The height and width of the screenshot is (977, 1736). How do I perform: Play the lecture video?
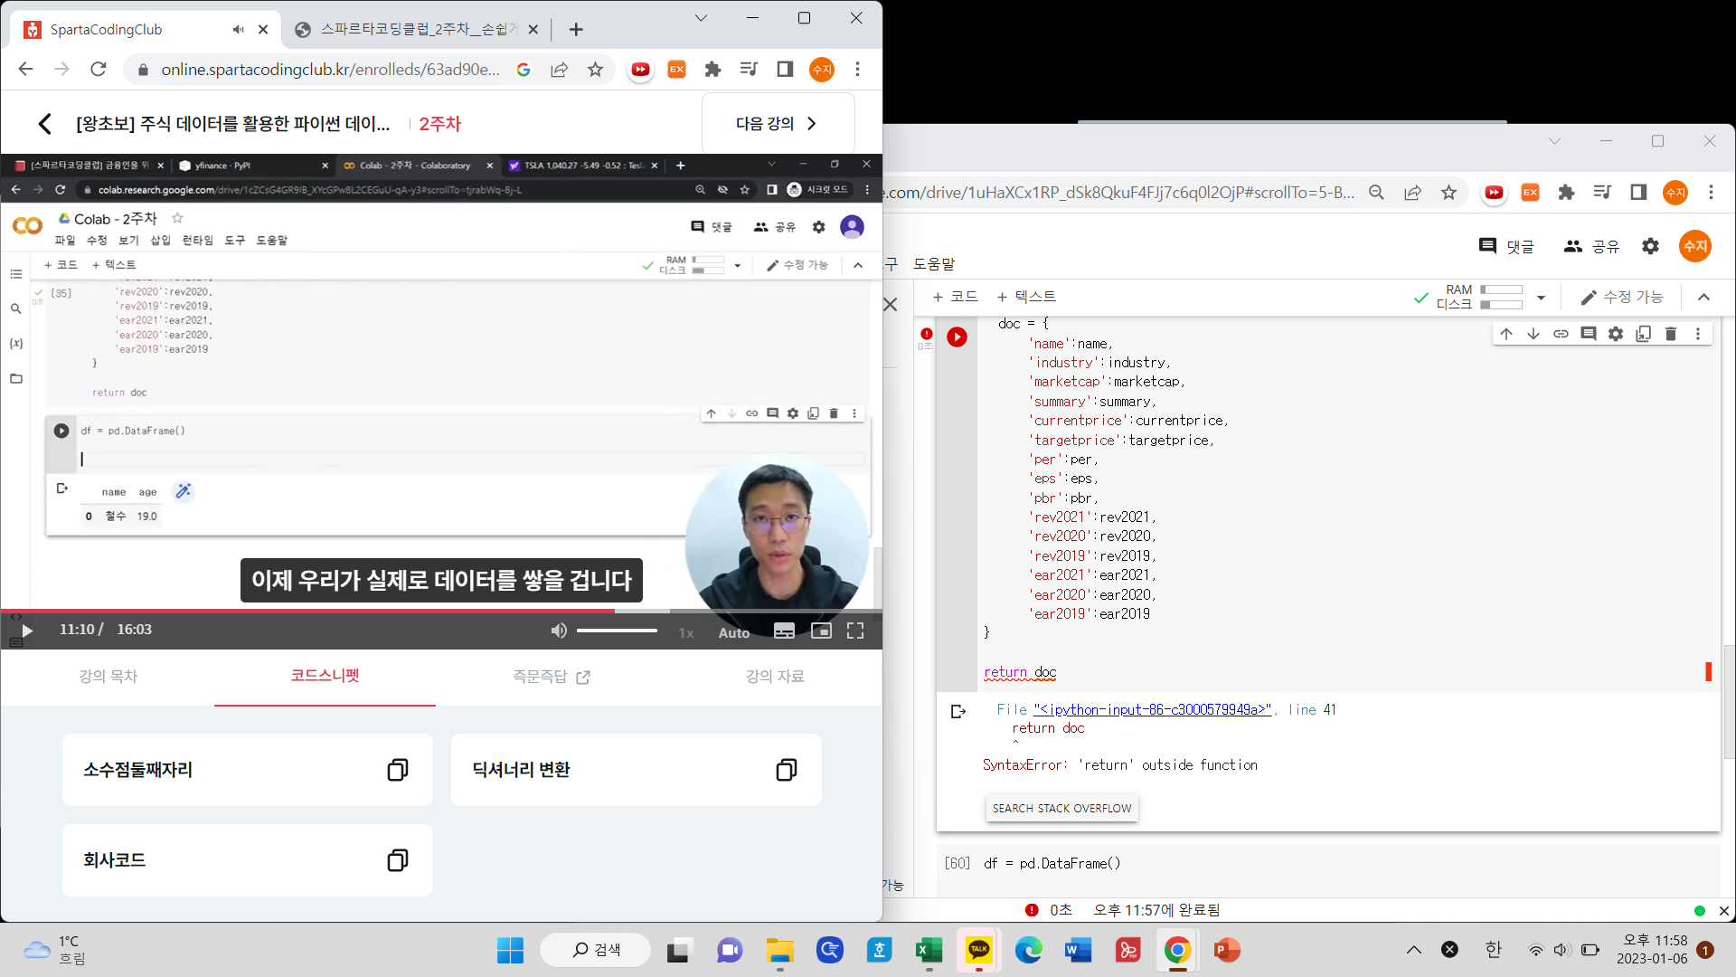(x=27, y=631)
